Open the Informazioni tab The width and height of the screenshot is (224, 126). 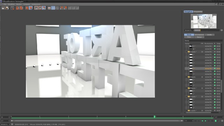click(199, 35)
